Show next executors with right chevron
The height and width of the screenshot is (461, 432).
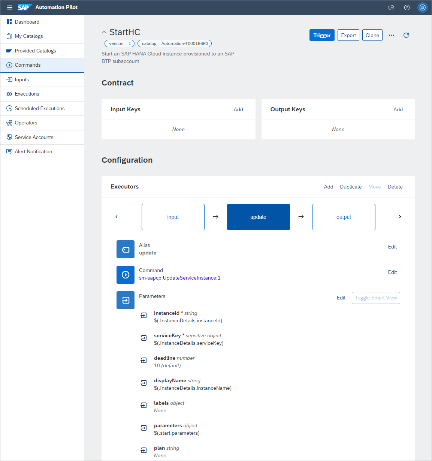click(400, 217)
